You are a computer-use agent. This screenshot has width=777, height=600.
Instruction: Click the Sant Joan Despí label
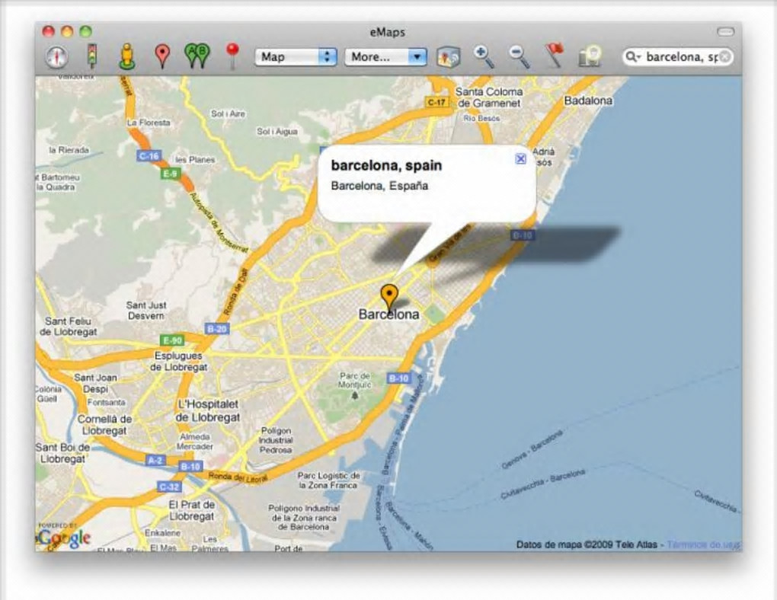(x=96, y=383)
